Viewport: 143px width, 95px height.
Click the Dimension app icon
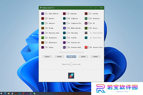click(x=86, y=18)
